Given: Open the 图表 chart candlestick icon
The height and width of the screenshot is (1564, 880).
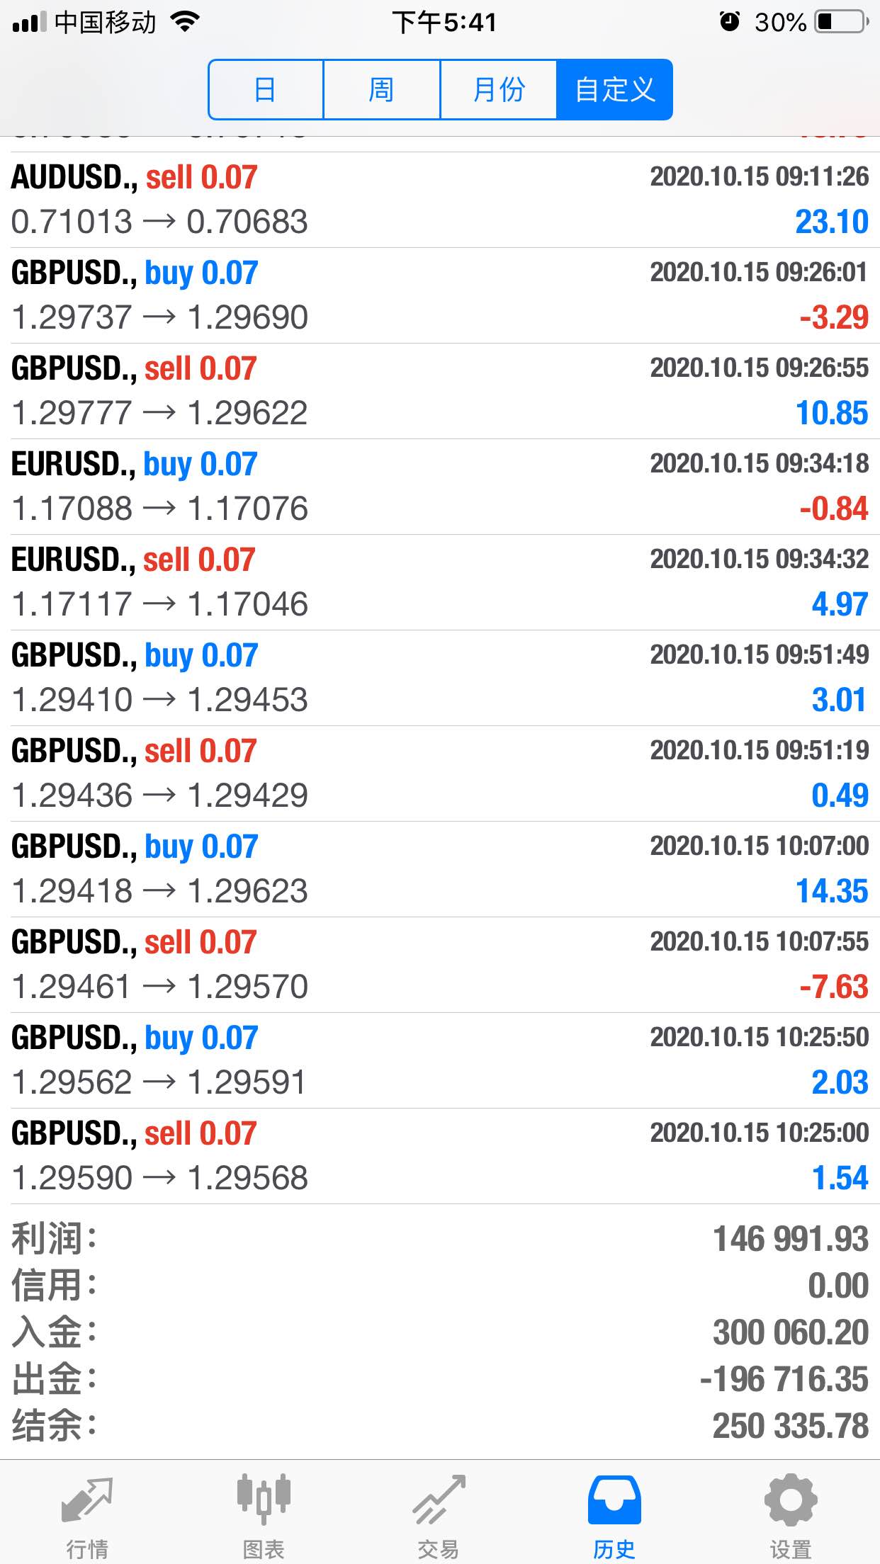Looking at the screenshot, I should [x=264, y=1500].
